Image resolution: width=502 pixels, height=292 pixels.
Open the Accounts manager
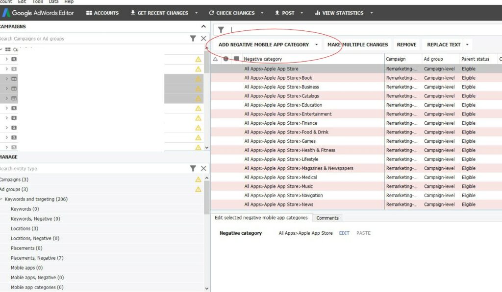pyautogui.click(x=102, y=13)
